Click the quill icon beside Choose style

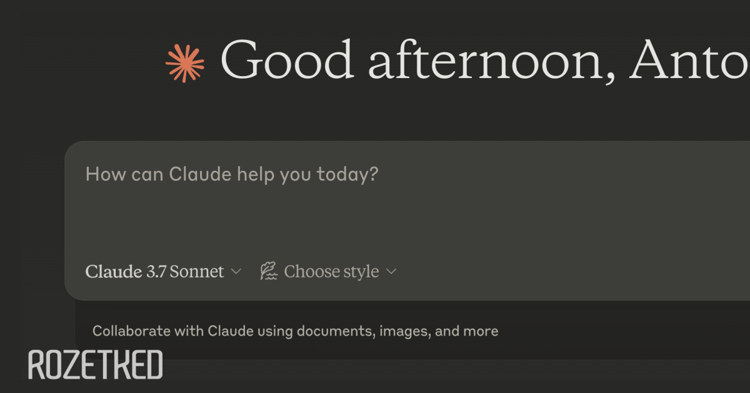coord(269,271)
